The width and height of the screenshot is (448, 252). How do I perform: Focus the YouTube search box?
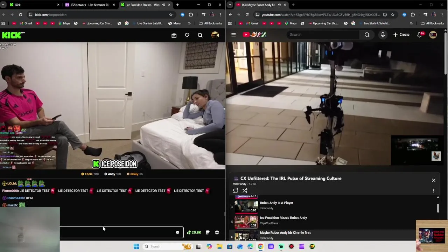(323, 35)
